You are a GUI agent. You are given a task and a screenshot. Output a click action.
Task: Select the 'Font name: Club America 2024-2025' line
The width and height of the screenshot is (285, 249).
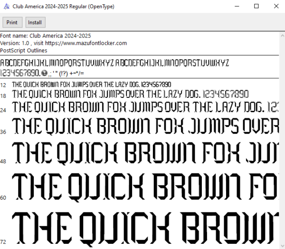(46, 36)
